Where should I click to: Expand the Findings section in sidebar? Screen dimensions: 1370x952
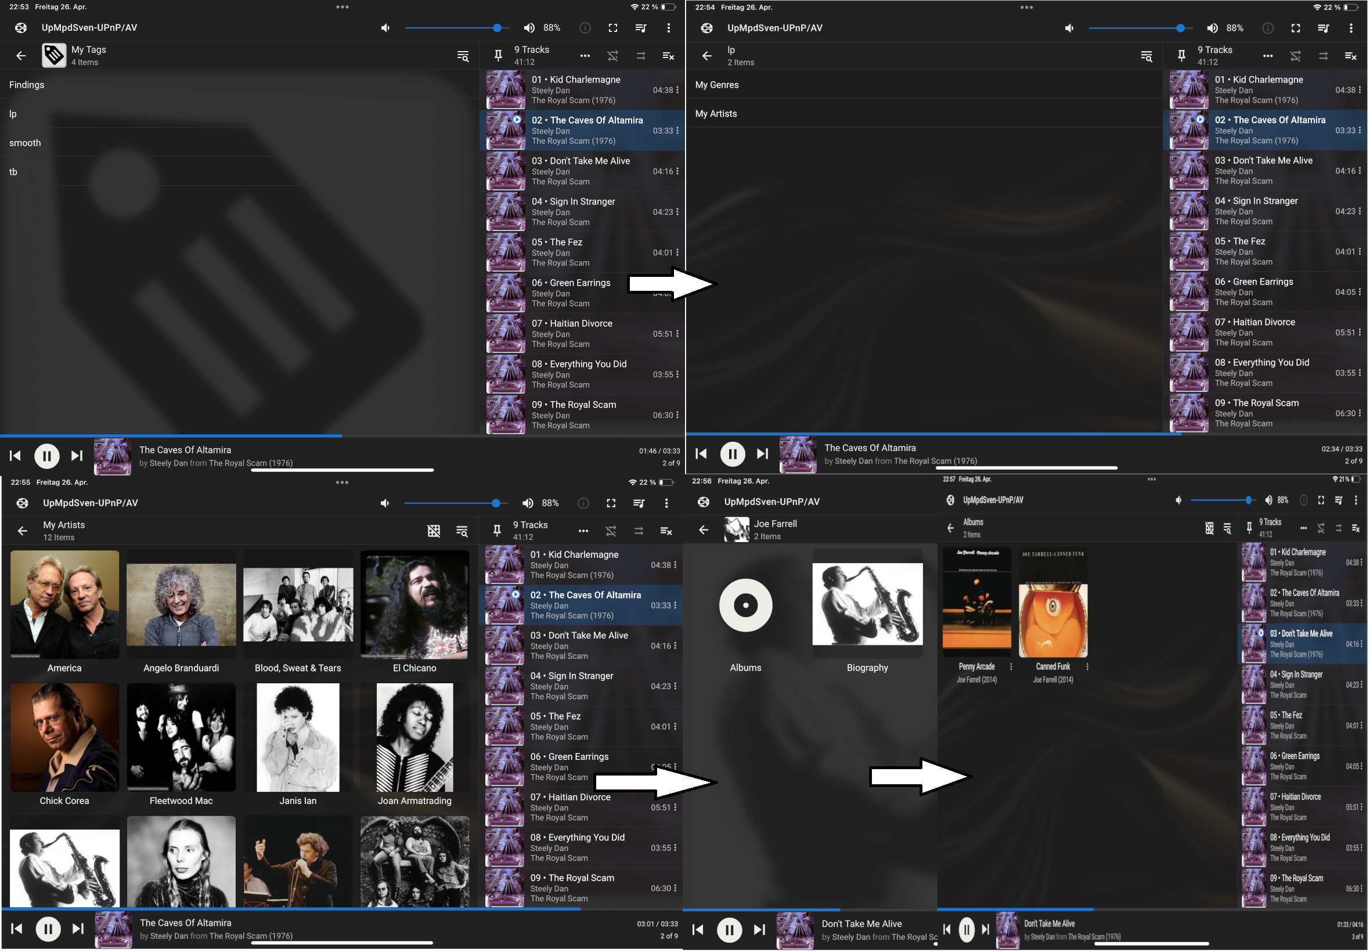pyautogui.click(x=29, y=84)
